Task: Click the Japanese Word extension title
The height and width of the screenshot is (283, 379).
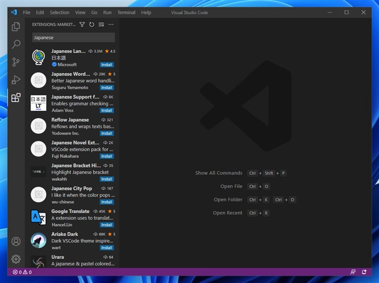Action: pyautogui.click(x=71, y=74)
